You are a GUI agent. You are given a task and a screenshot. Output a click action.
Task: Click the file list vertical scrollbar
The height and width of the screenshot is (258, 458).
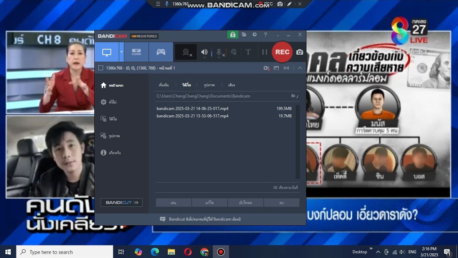297,142
